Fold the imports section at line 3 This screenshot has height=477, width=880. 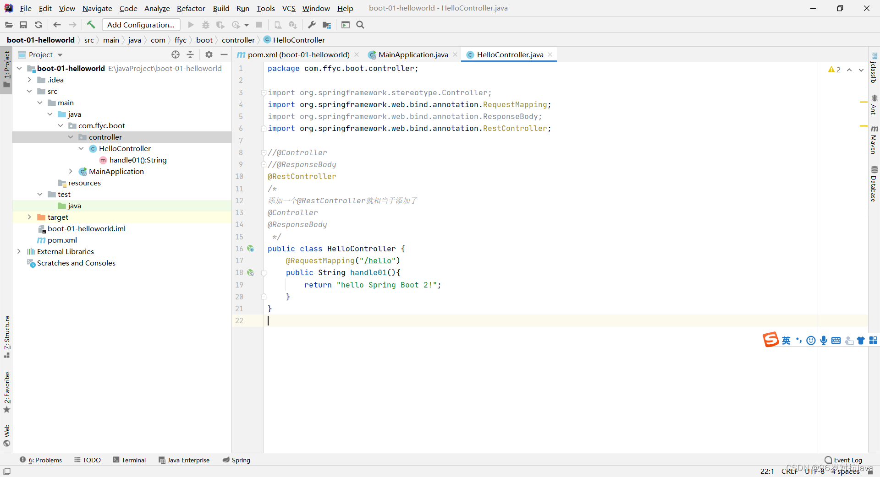264,92
